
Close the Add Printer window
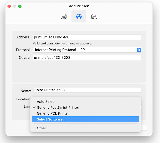coord(9,6)
